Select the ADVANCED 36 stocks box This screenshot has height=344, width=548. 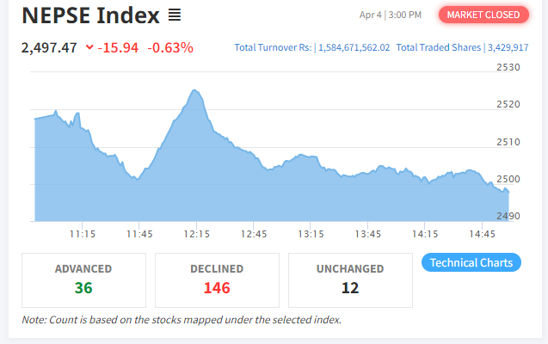point(84,280)
